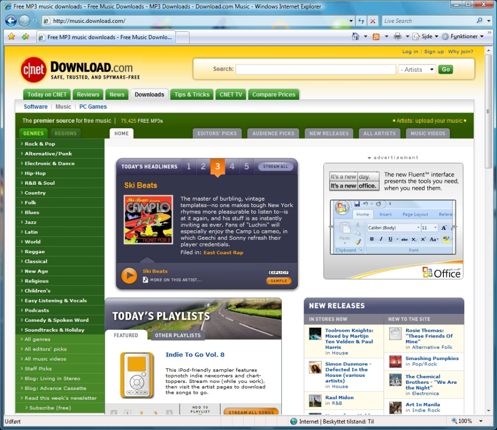Switch to the Editors' Picks tab
Screen dimensions: 497x430
[217, 133]
